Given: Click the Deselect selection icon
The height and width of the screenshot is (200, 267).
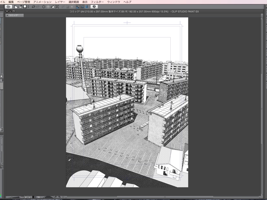Looking at the screenshot, I should (x=43, y=7).
